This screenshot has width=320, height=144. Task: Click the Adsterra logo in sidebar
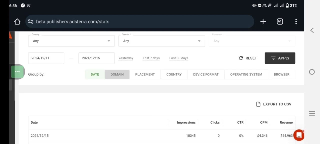pos(10,35)
